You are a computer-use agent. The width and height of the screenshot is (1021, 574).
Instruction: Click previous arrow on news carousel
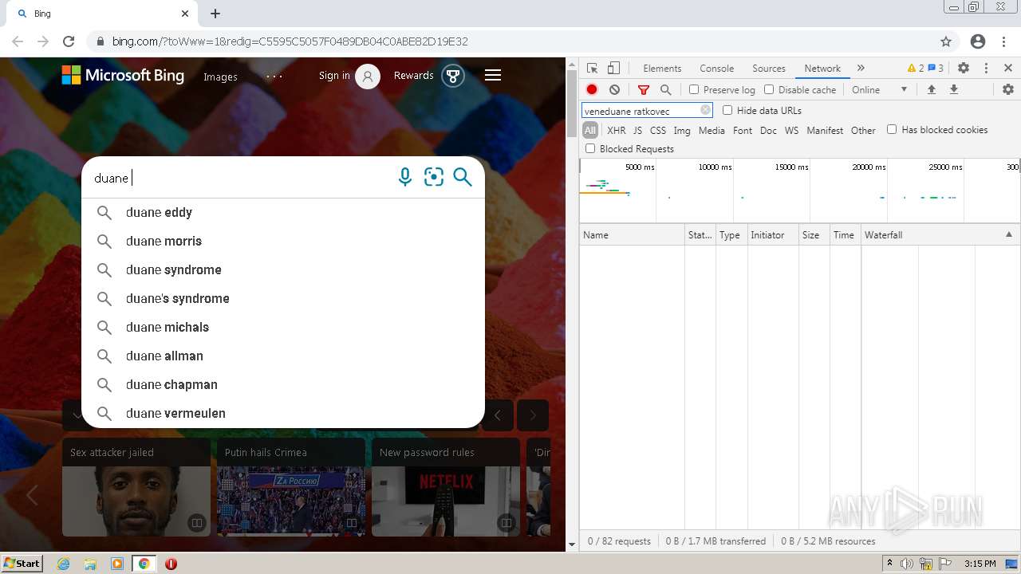498,415
